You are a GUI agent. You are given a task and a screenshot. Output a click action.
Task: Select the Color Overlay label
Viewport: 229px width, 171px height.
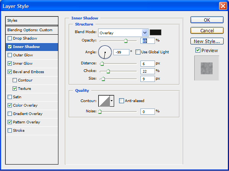(25, 105)
